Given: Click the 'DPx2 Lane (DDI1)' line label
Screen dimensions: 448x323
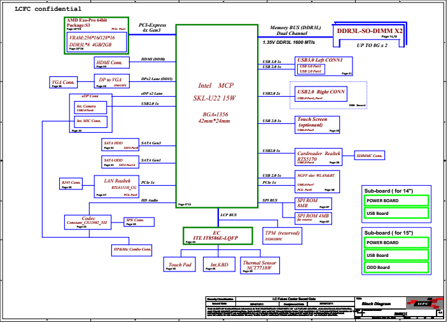Looking at the screenshot, I should (x=157, y=79).
